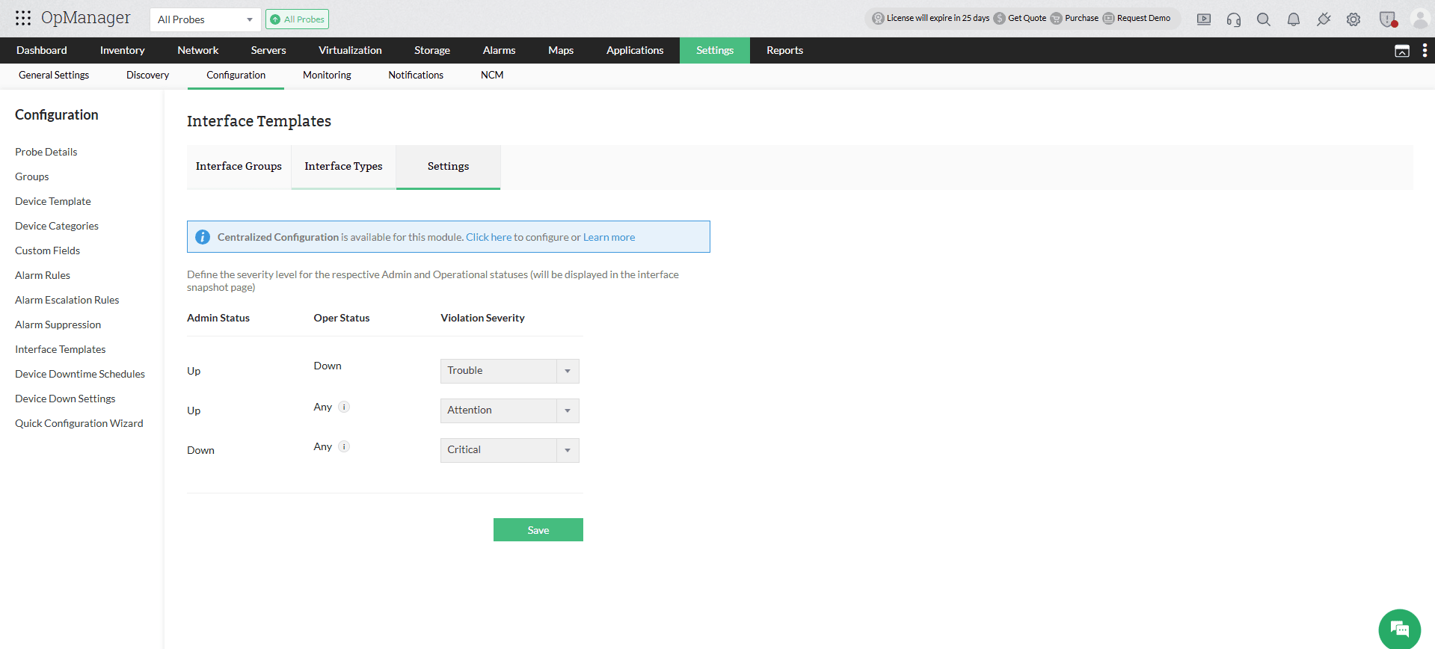
Task: Click the security shield alert icon
Action: (1388, 19)
